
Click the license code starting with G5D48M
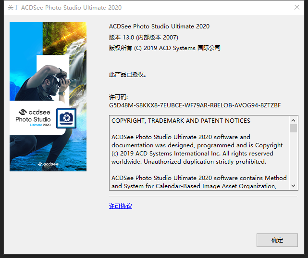coord(195,105)
